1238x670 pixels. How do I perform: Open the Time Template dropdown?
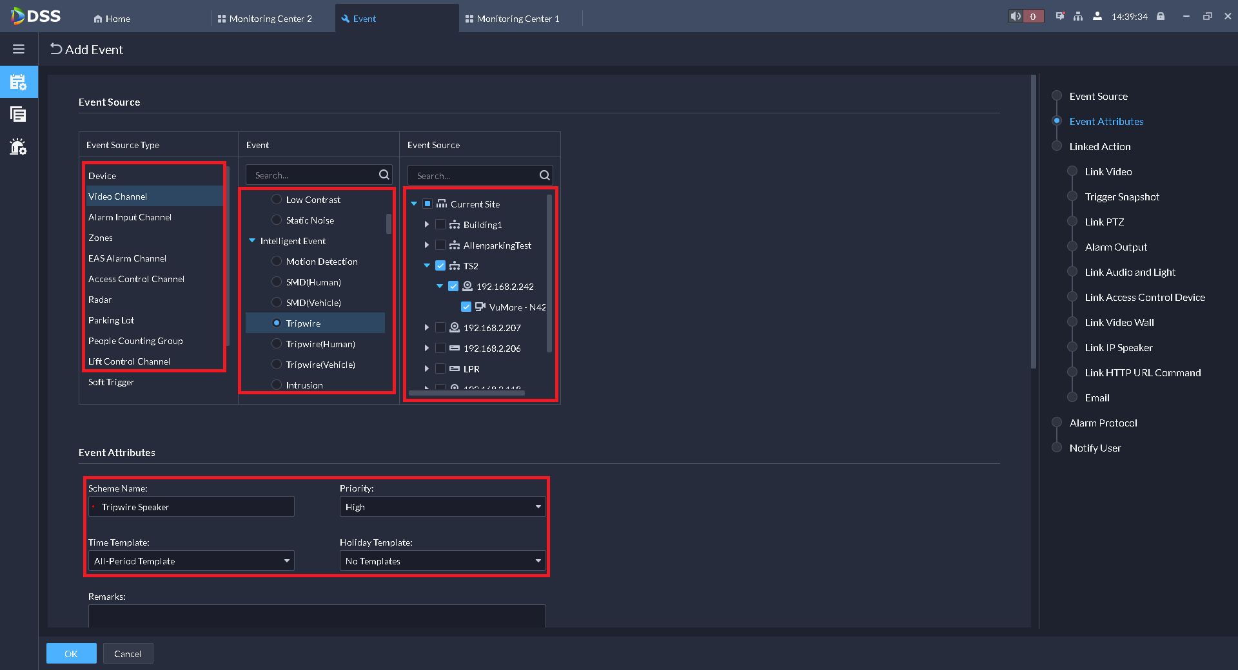(191, 561)
